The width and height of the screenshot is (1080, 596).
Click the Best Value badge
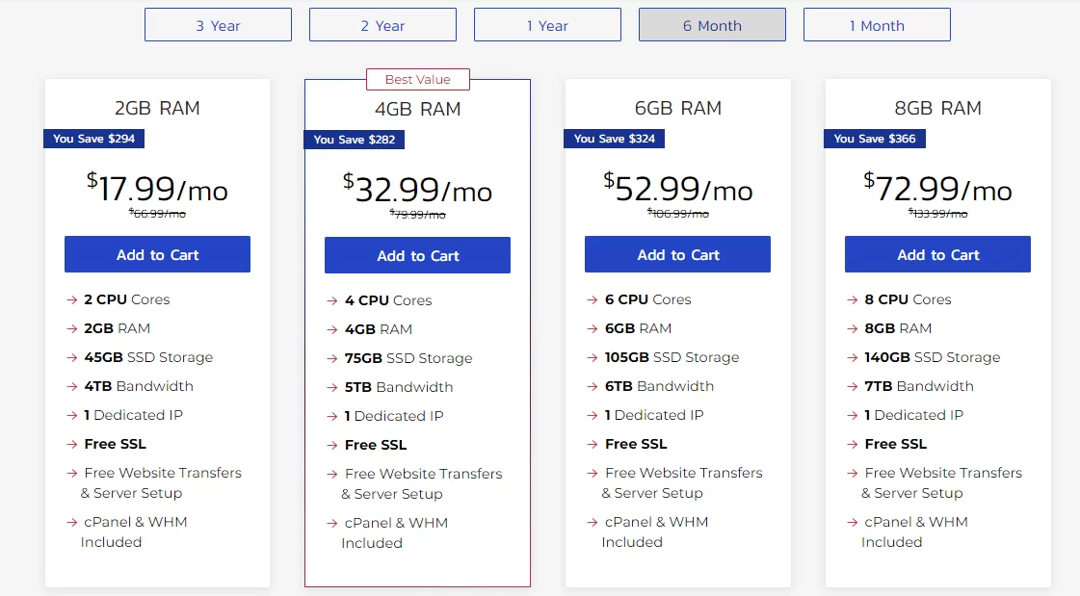(x=417, y=80)
